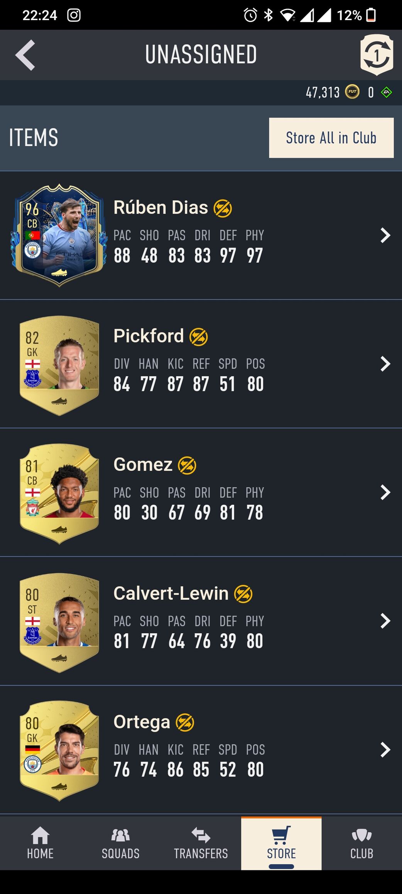Go to the Home tab
The width and height of the screenshot is (402, 894).
tap(40, 843)
